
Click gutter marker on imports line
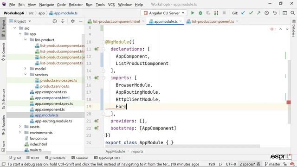click(97, 78)
